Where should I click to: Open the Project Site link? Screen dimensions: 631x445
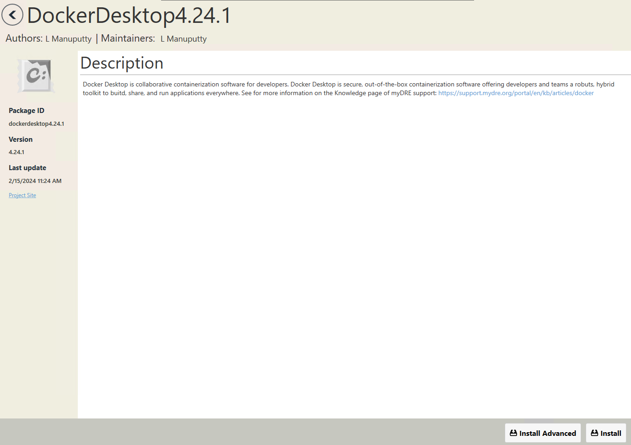(22, 195)
